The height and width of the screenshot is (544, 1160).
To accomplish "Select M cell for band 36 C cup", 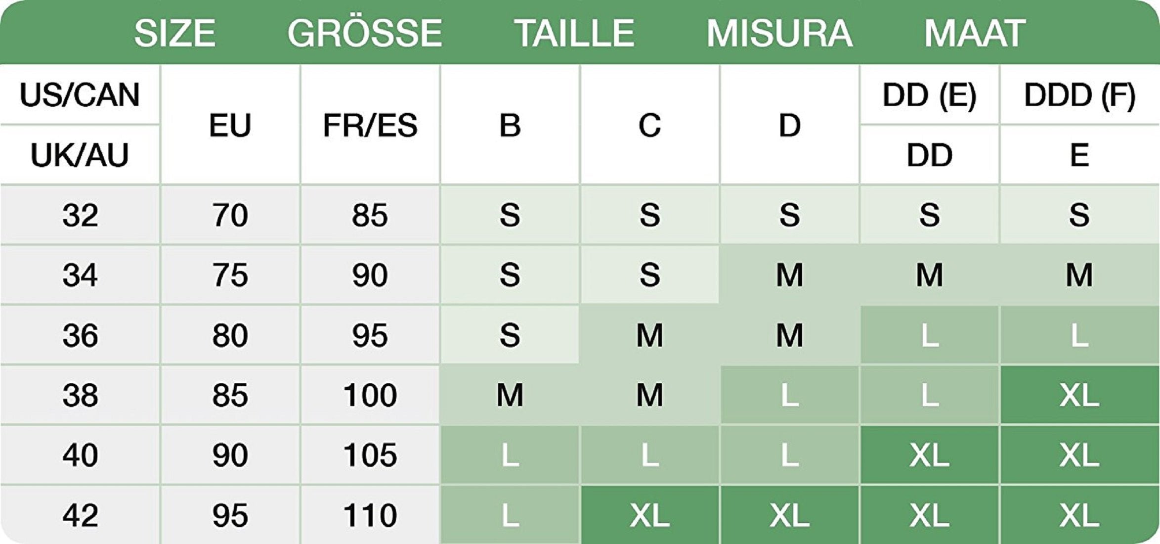I will (649, 335).
